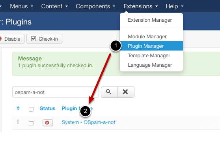Open the Components dropdown menu
This screenshot has height=154, width=220.
pos(95,6)
